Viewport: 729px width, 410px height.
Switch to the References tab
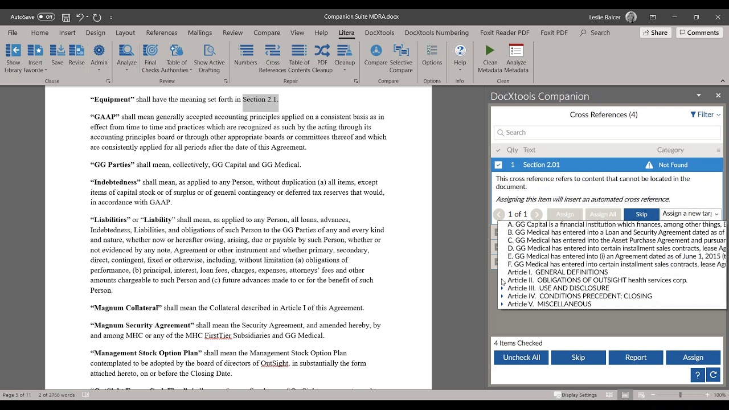162,32
